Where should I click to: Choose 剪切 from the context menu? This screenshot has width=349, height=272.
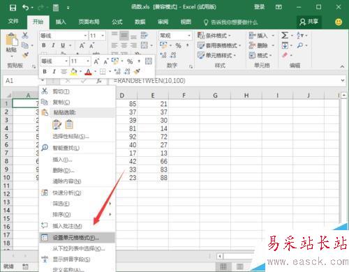[x=77, y=91]
